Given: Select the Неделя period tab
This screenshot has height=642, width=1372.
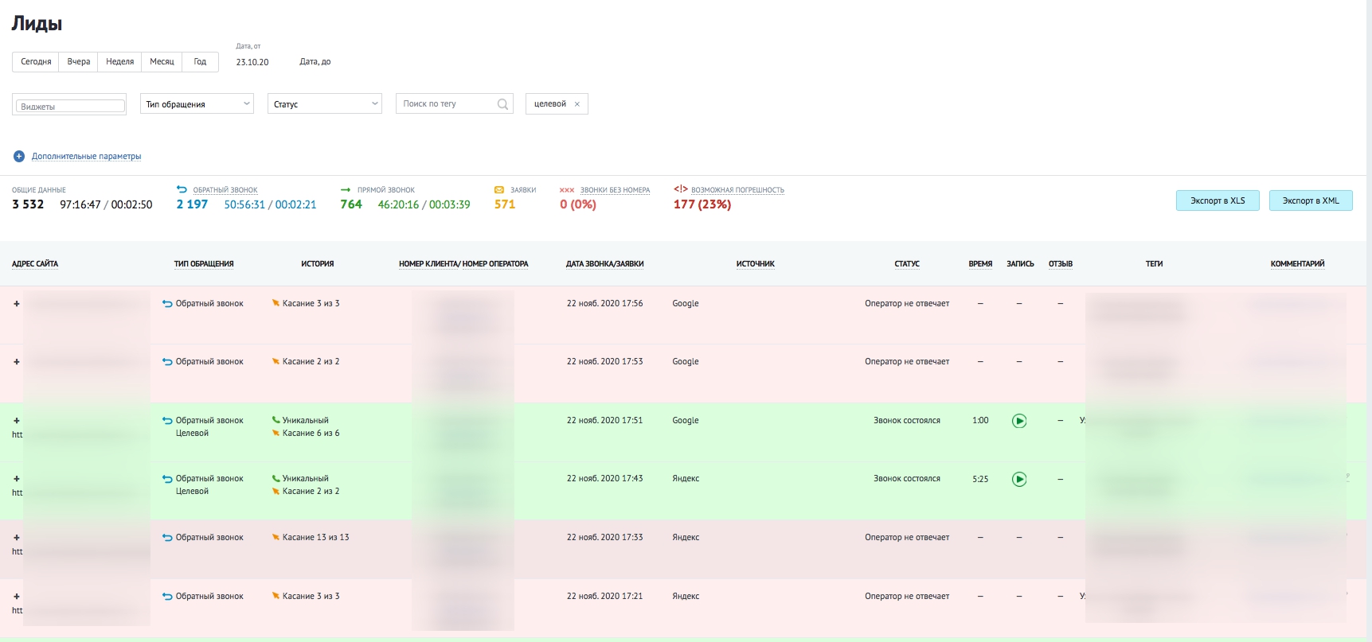Looking at the screenshot, I should (119, 61).
